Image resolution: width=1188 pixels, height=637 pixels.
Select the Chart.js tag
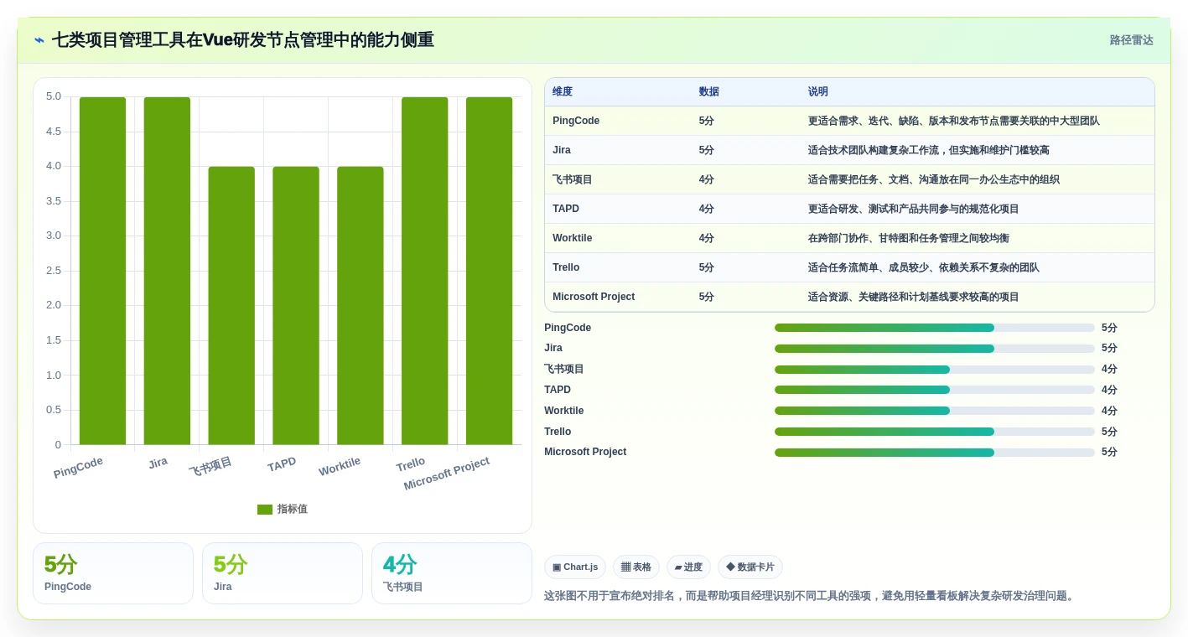(x=575, y=567)
